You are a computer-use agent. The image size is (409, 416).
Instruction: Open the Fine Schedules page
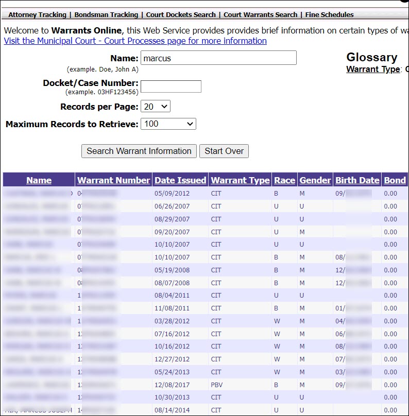(x=329, y=14)
